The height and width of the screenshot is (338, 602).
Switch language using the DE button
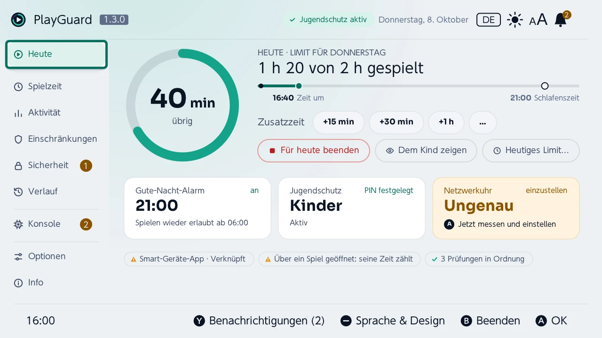[489, 20]
